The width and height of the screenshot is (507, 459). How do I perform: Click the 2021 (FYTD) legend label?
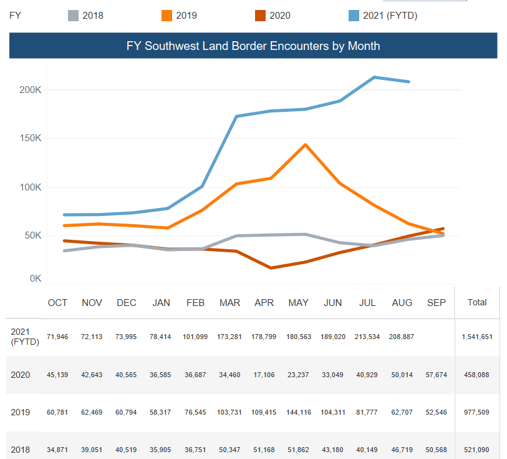(x=390, y=16)
